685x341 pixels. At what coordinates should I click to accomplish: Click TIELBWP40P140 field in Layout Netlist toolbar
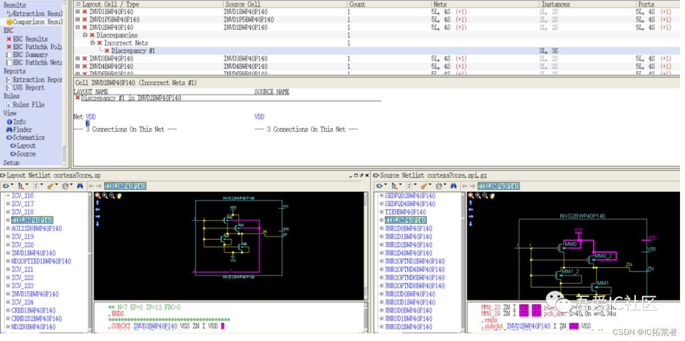click(x=125, y=186)
